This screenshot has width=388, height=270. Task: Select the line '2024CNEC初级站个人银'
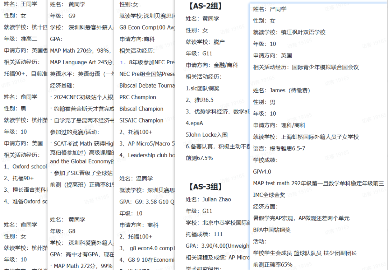(x=82, y=97)
